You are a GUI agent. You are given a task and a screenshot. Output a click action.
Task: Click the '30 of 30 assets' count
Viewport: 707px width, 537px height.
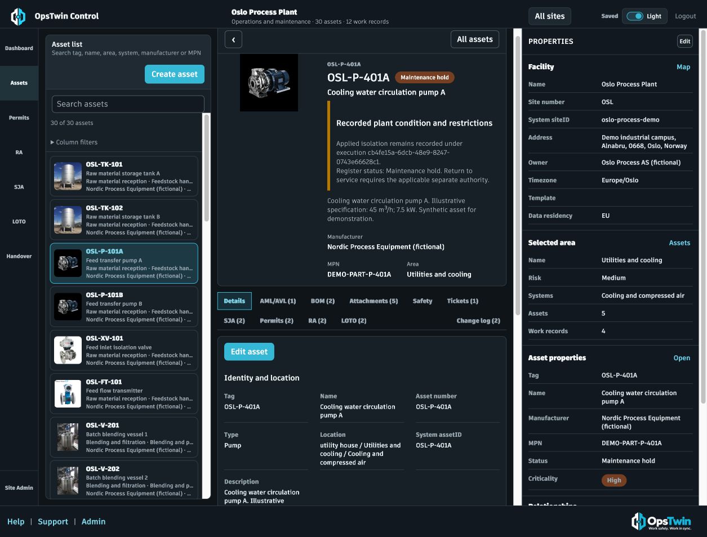(x=72, y=123)
